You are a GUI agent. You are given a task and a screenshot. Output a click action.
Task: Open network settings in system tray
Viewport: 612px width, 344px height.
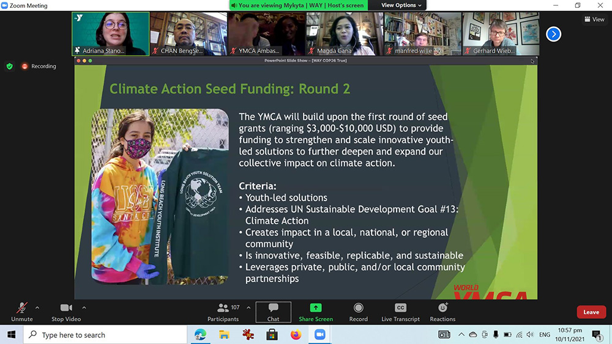click(x=519, y=335)
